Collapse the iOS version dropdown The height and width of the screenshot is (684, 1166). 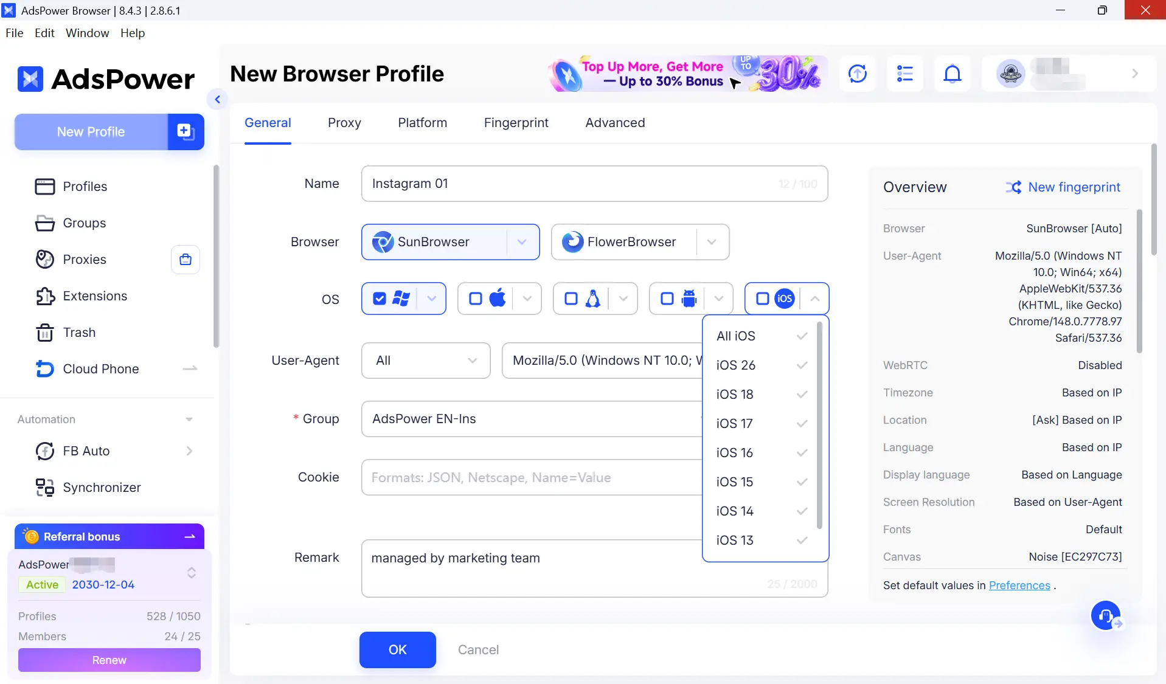point(815,299)
